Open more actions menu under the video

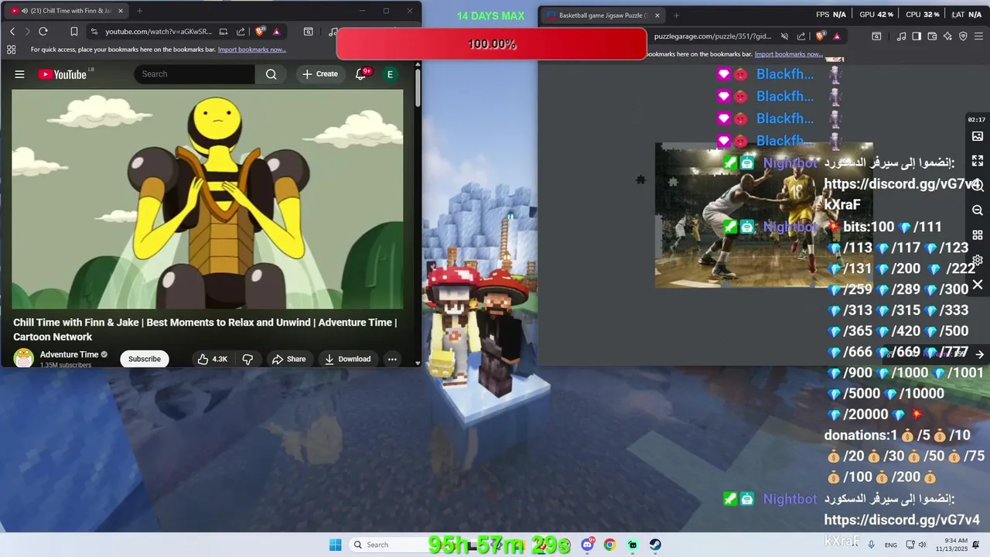(392, 359)
